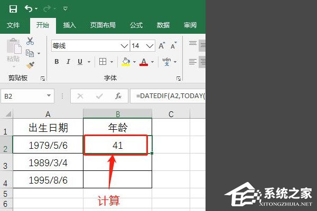
Task: Cut selection with the scissors icon
Action: coord(30,41)
